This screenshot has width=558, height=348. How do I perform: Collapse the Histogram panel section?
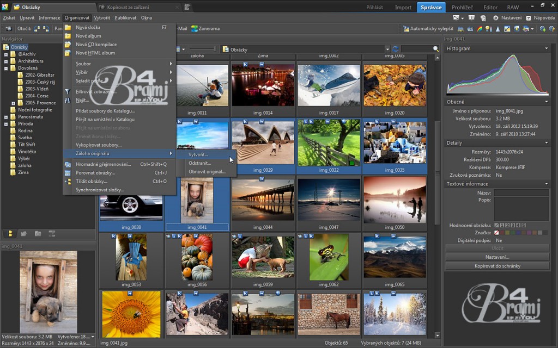pos(546,48)
